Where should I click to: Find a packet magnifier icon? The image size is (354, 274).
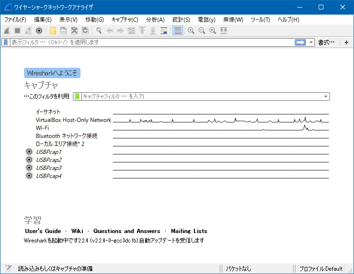99,31
